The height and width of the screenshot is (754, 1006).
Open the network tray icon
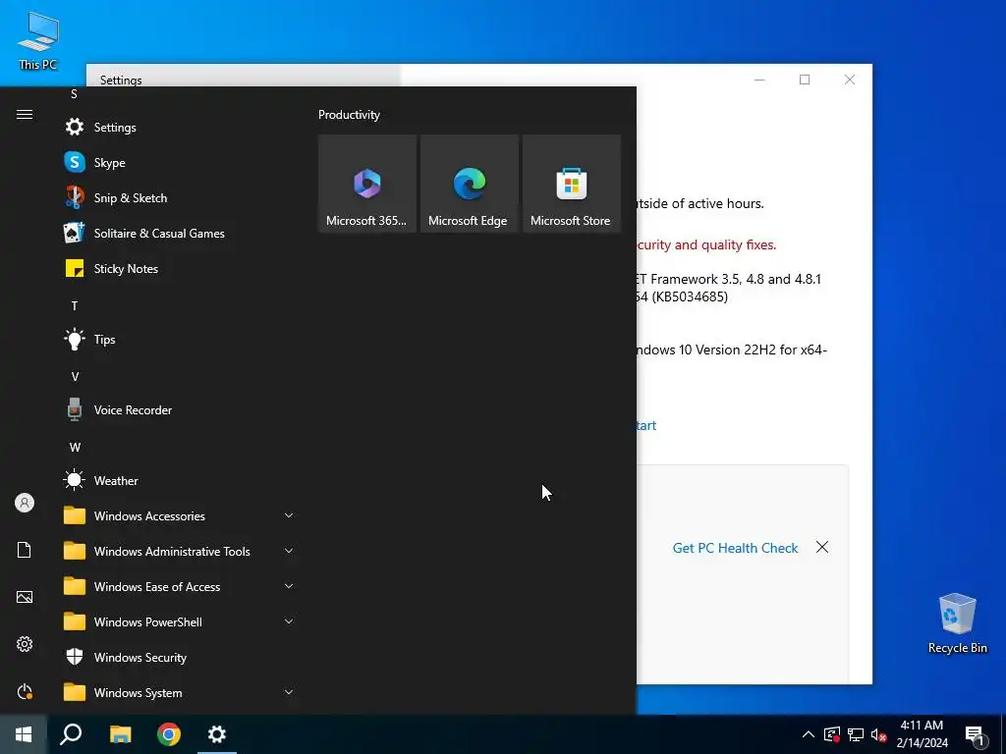[856, 734]
